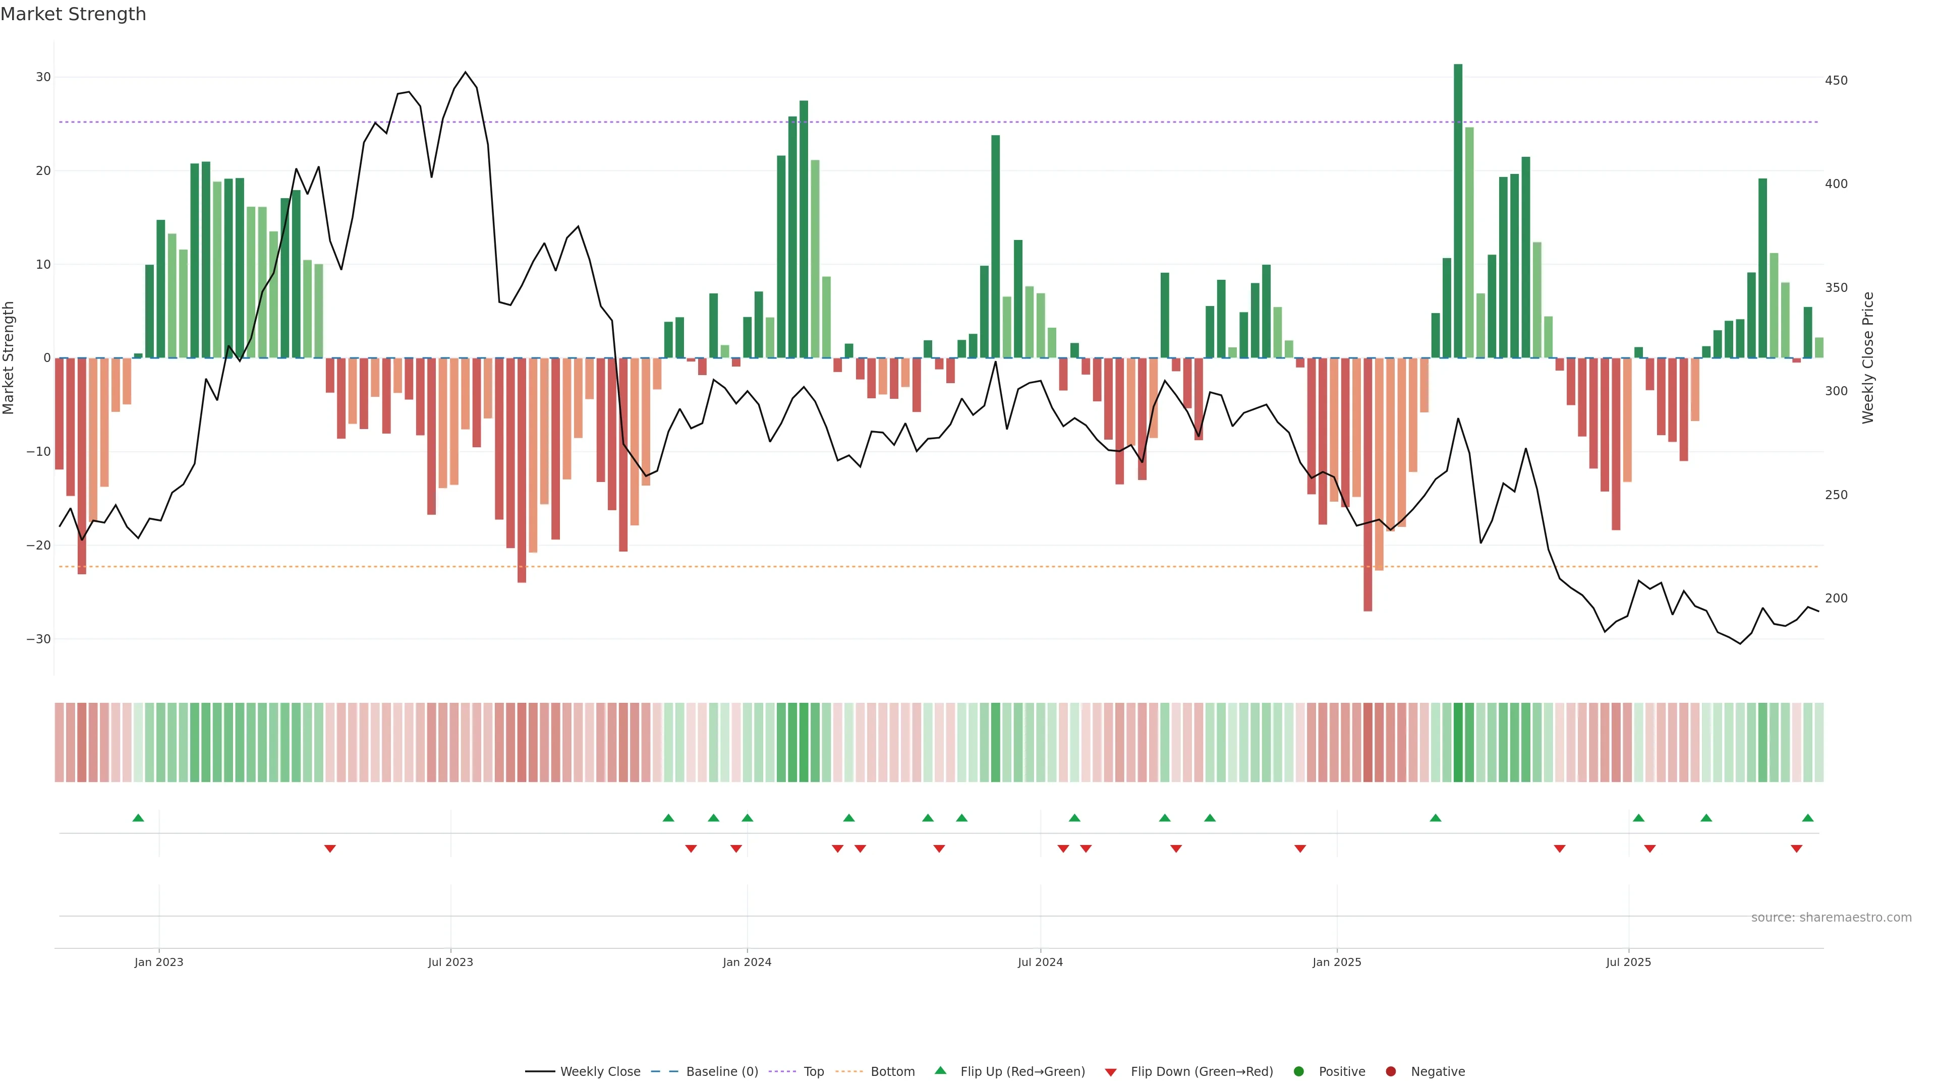Click the Flip Down red triangle legend icon
Viewport: 1937px width, 1089px height.
[x=1111, y=1072]
